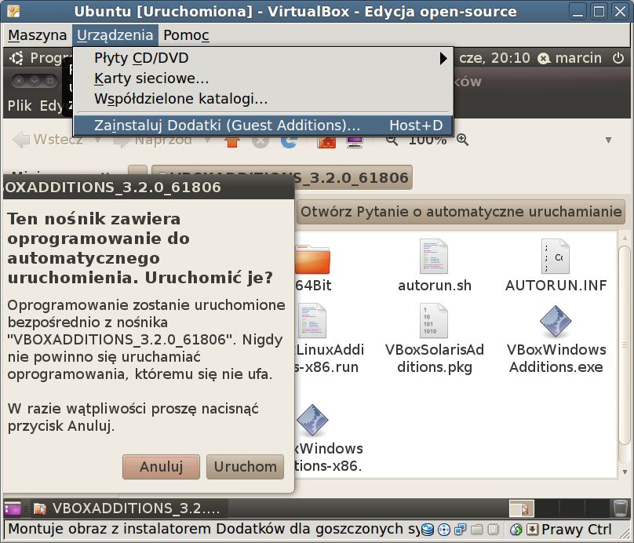Open the Maszyna menu
This screenshot has width=634, height=543.
click(37, 35)
